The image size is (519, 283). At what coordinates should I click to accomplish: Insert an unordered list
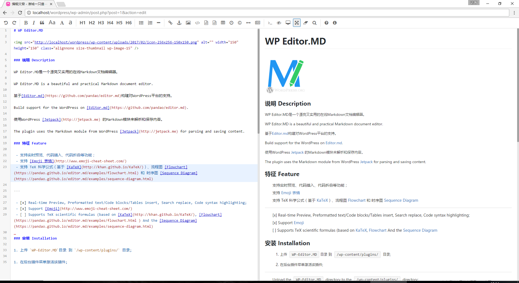click(x=141, y=23)
